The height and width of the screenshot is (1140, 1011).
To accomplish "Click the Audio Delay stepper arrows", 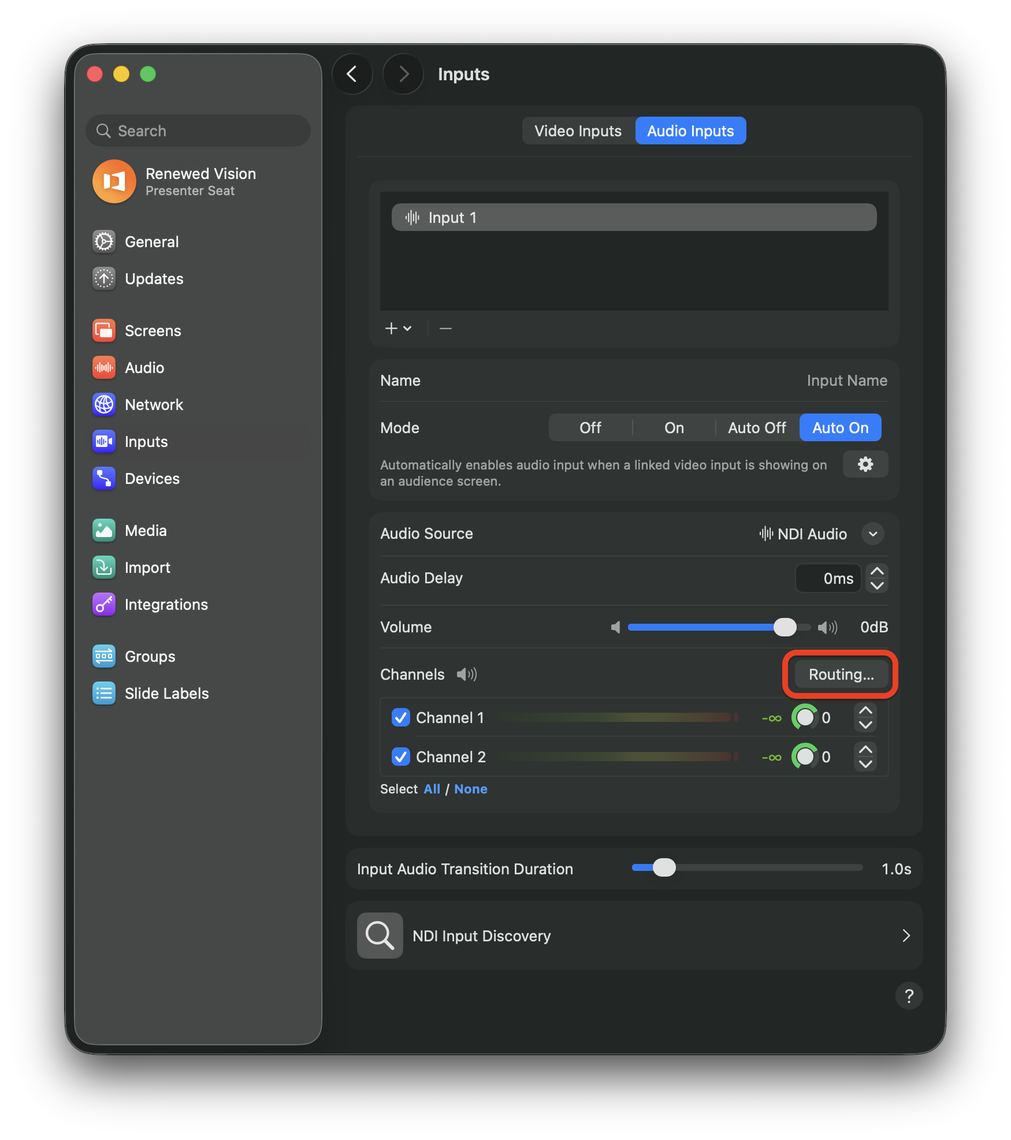I will 876,578.
